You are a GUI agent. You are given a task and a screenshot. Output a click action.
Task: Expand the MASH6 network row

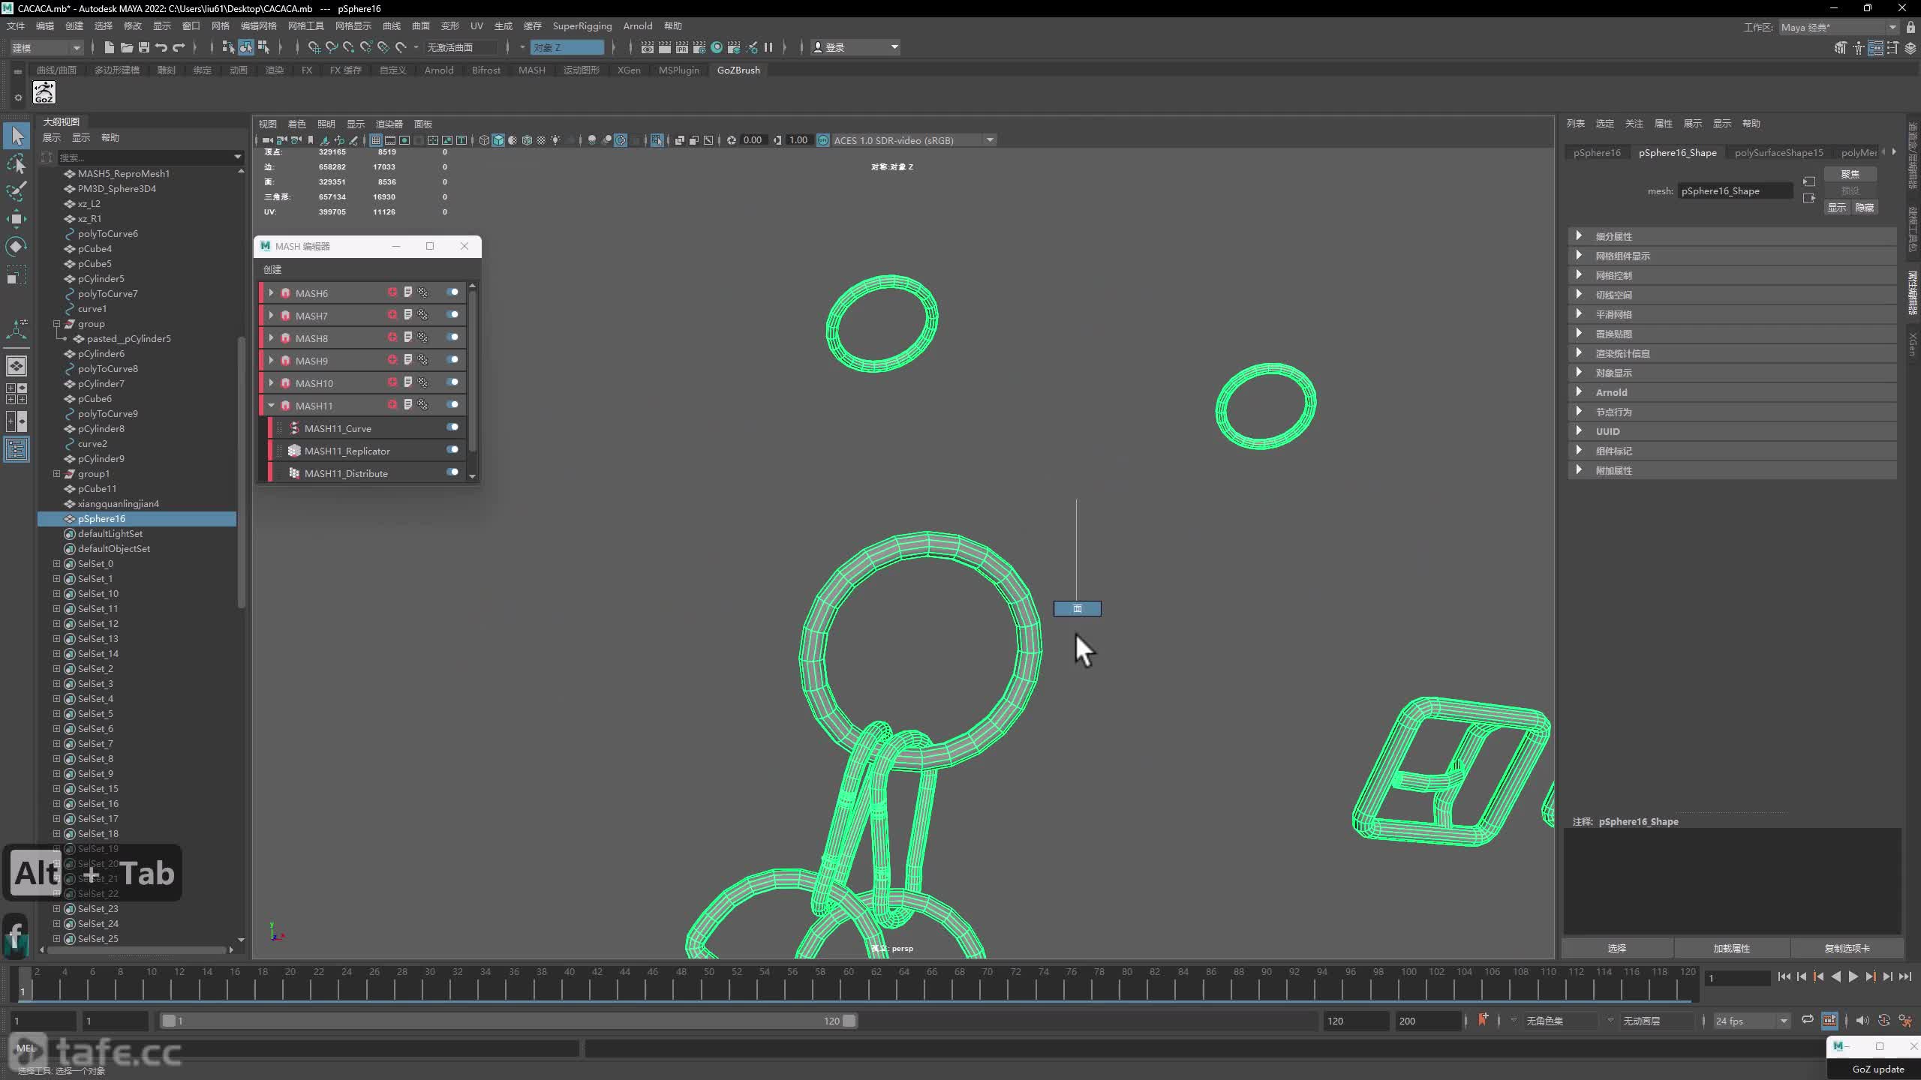(271, 292)
